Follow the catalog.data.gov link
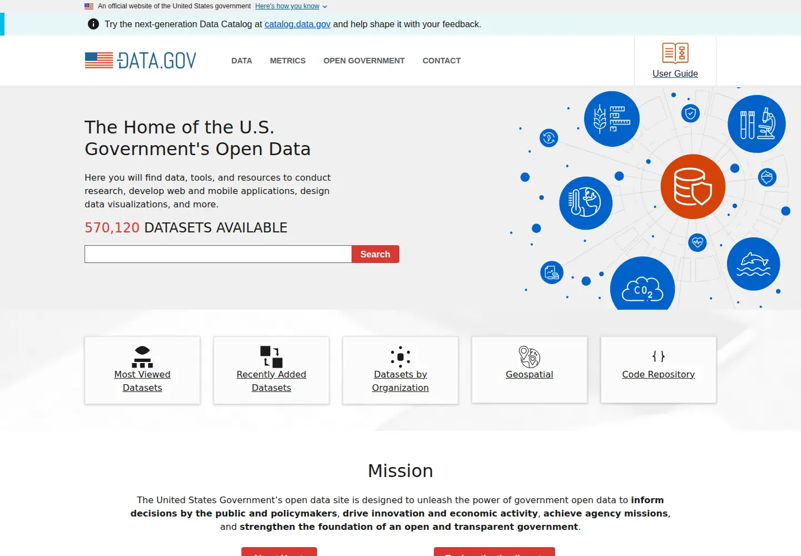This screenshot has height=556, width=801. click(x=298, y=24)
